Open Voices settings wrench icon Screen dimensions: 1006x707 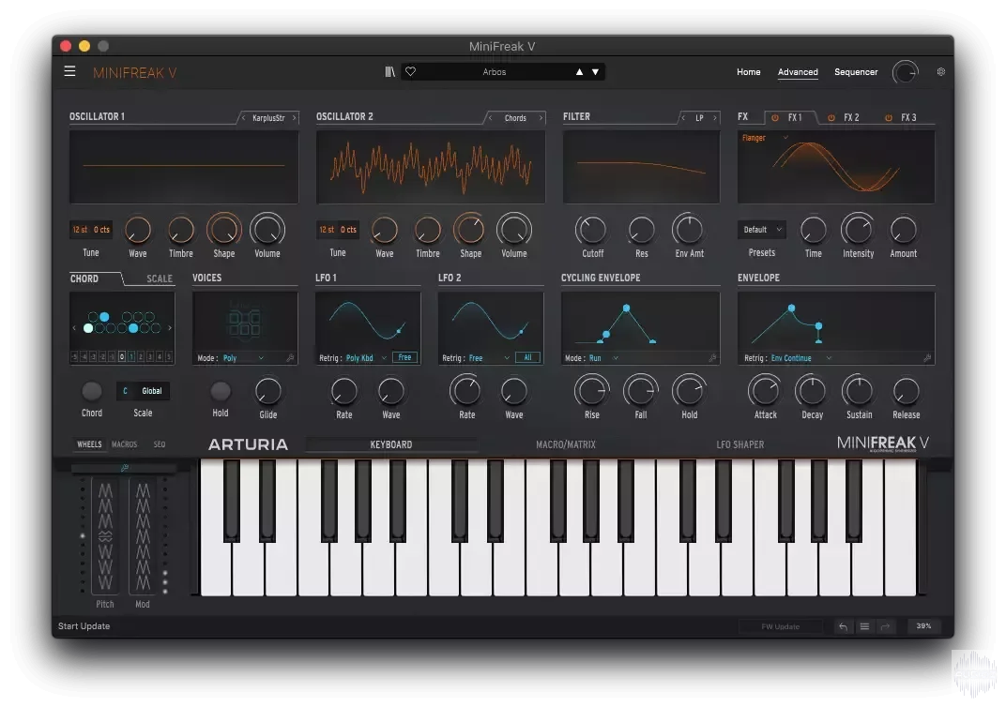290,358
